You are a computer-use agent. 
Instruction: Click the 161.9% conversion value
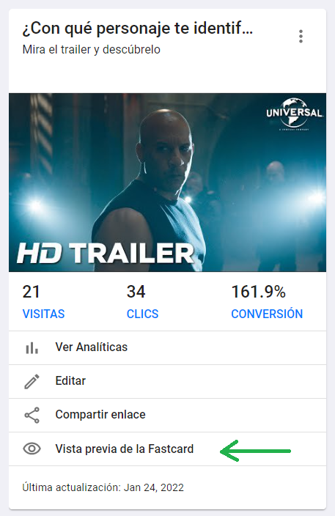(x=258, y=292)
